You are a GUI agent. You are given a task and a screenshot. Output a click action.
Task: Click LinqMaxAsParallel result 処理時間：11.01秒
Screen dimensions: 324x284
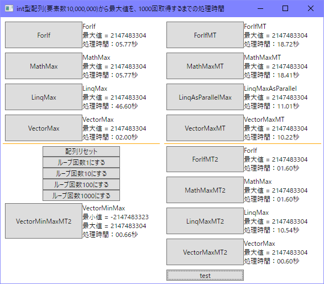tap(271, 106)
